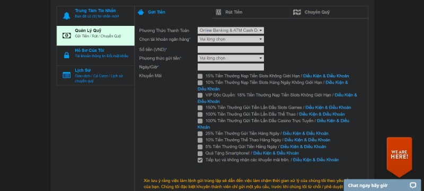Open Điều Kiện & Điều Khoản for 100% Thể Thao
Image resolution: width=424 pixels, height=191 pixels.
(322, 114)
